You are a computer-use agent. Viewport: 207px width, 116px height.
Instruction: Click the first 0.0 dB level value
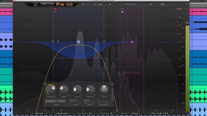(159, 113)
